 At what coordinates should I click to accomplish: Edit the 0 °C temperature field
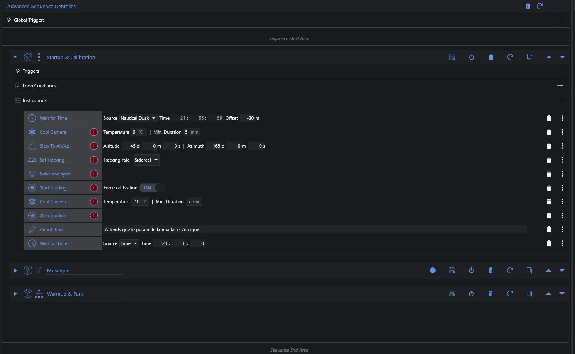139,132
